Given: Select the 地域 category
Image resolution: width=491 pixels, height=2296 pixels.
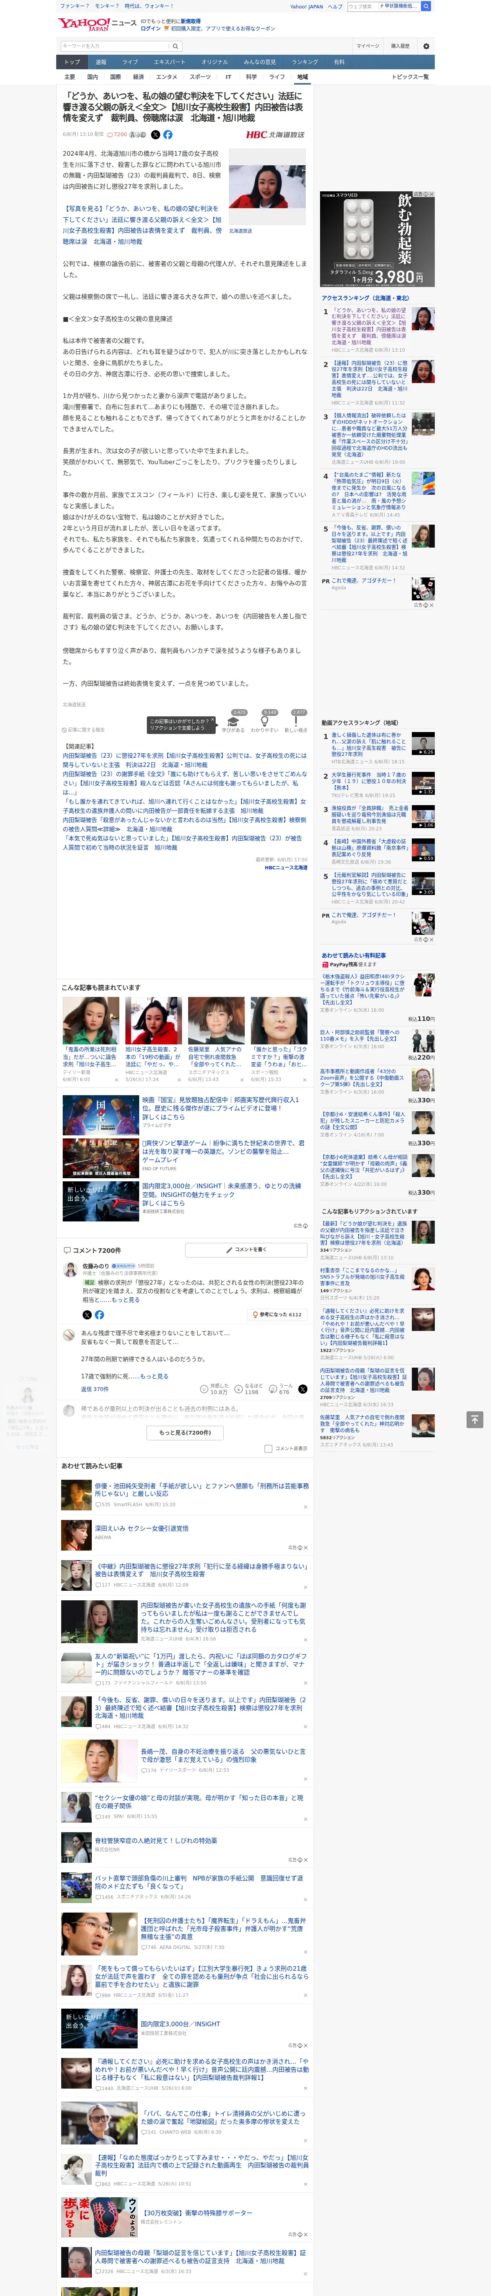Looking at the screenshot, I should [302, 77].
